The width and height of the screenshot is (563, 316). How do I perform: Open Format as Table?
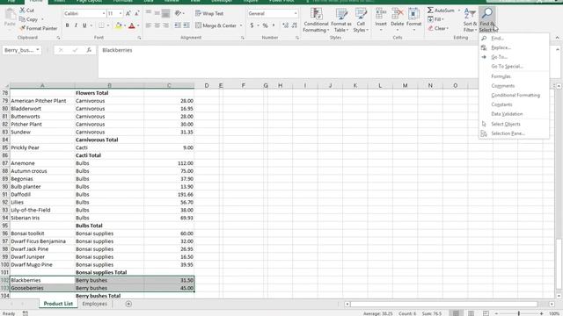[x=341, y=20]
